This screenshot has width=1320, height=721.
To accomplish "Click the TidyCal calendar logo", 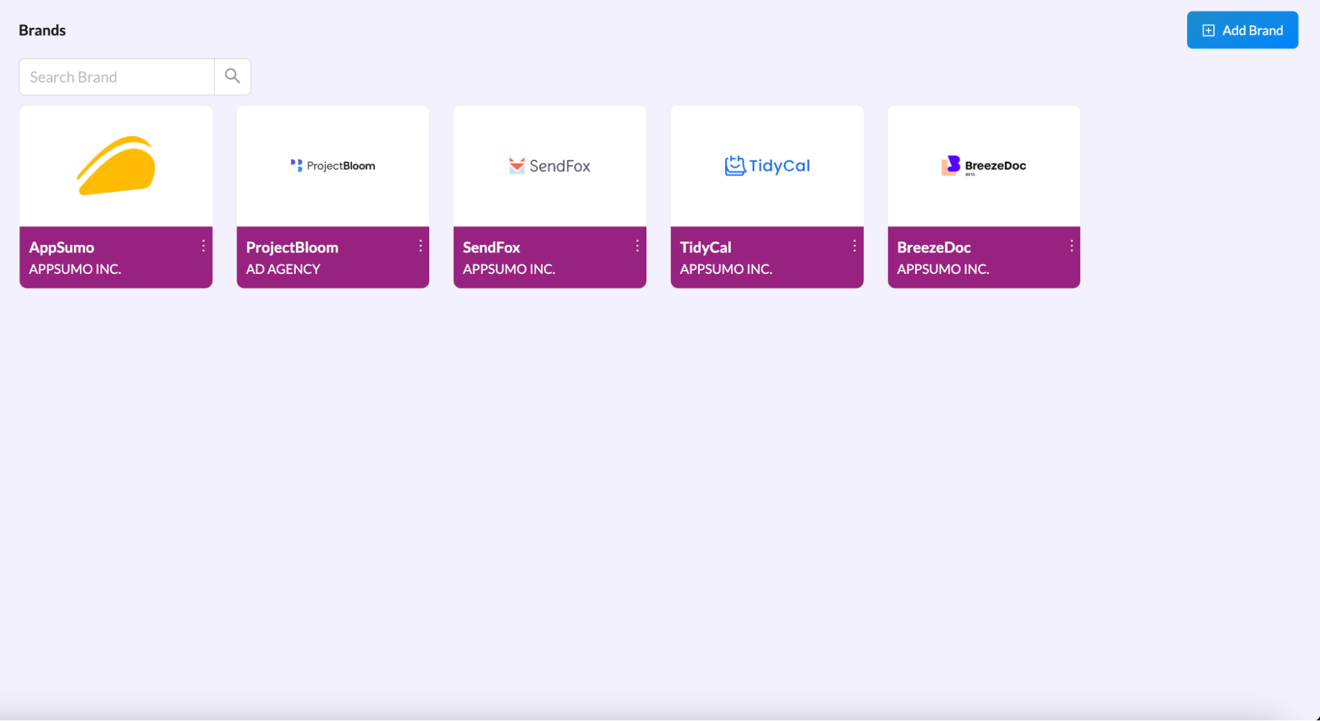I will (x=734, y=166).
